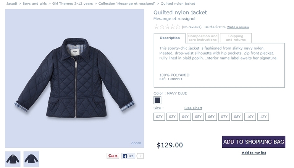Choose size 02Y
Screen dimensions: 294x168
159,117
